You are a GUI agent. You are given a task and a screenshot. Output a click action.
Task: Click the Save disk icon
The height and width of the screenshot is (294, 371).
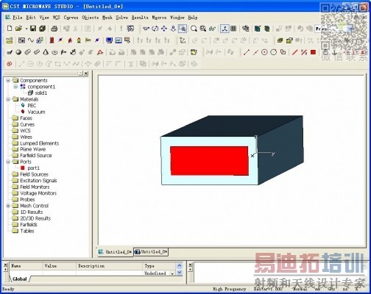33,29
